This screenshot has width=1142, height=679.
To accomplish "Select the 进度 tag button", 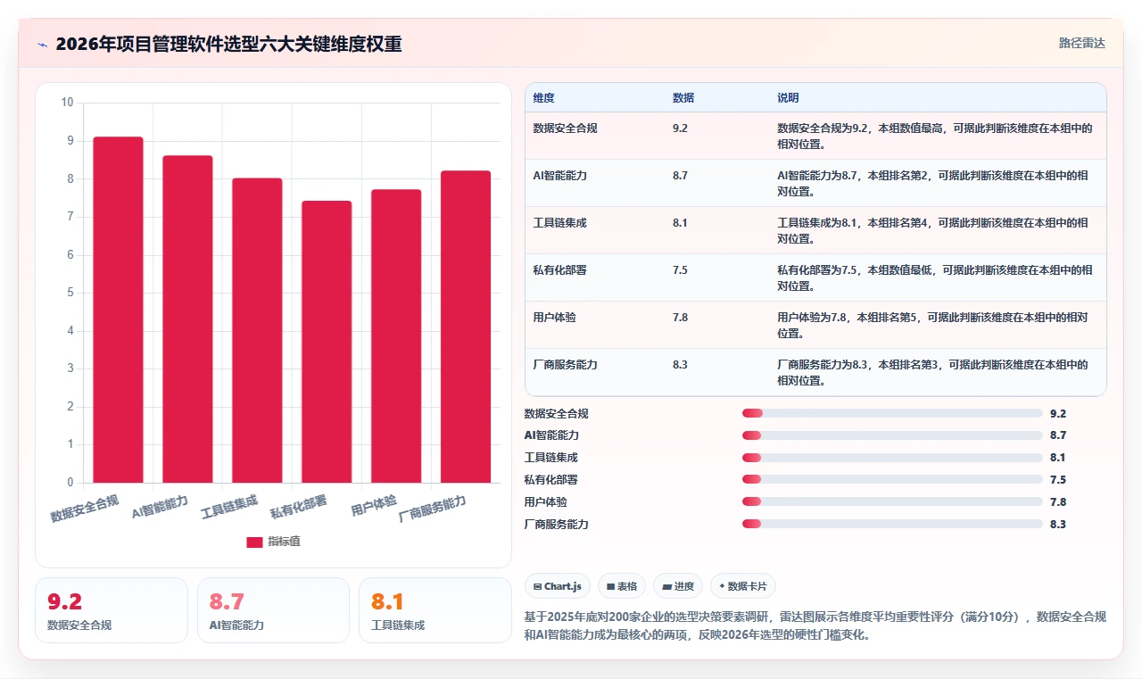I will pos(678,586).
